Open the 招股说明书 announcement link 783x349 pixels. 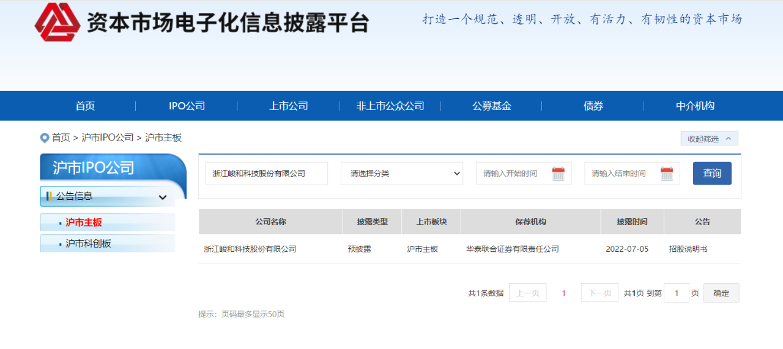point(688,249)
